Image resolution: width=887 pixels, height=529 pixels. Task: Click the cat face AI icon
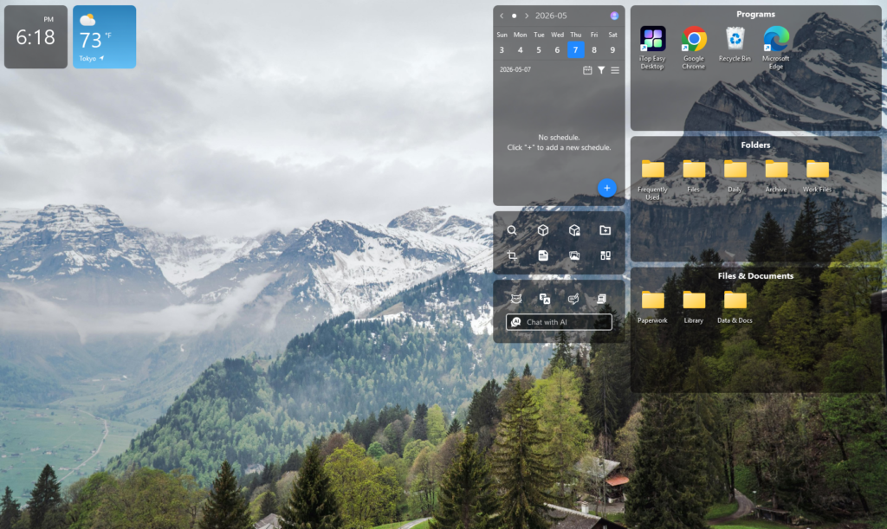(x=516, y=299)
